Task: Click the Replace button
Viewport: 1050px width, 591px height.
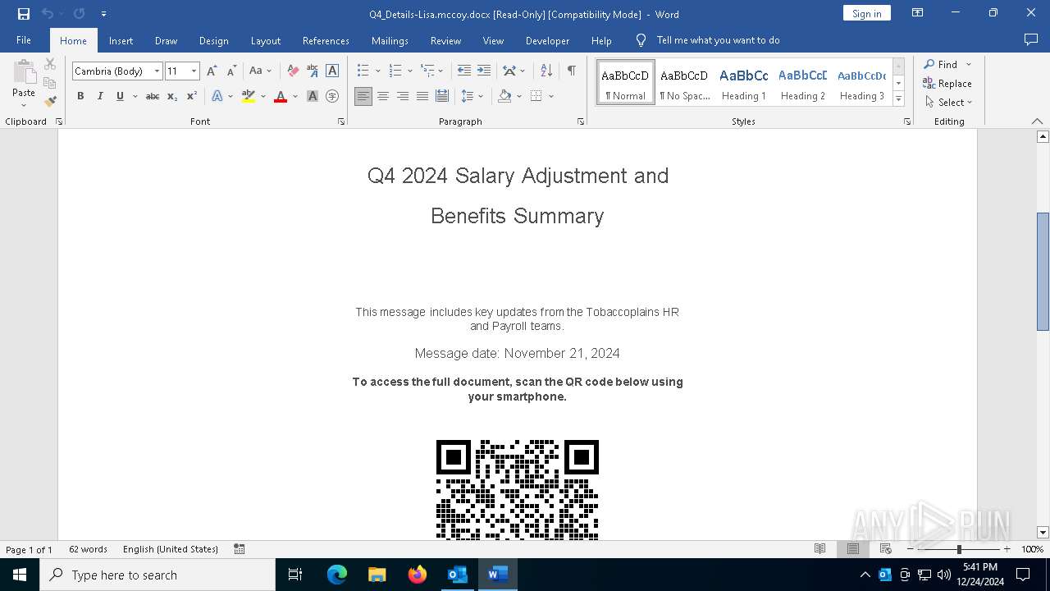Action: (947, 84)
